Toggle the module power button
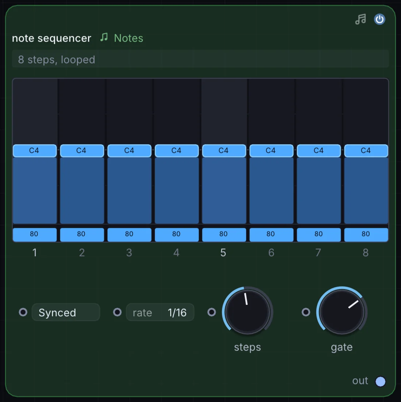The image size is (401, 402). click(x=379, y=19)
